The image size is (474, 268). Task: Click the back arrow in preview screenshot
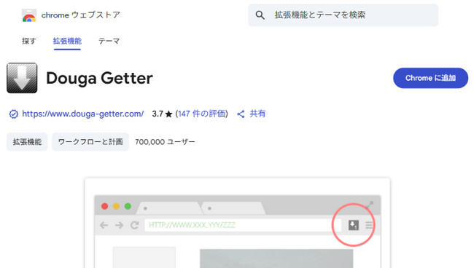pyautogui.click(x=104, y=225)
